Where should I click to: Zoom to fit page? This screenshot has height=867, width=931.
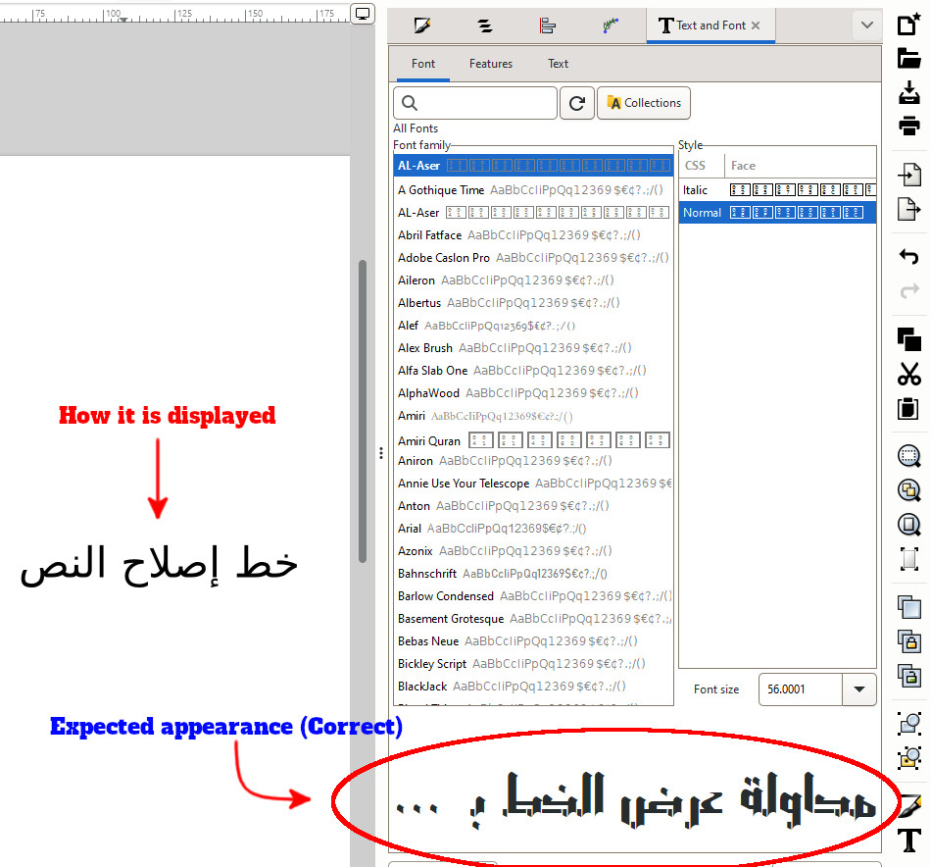pyautogui.click(x=909, y=526)
